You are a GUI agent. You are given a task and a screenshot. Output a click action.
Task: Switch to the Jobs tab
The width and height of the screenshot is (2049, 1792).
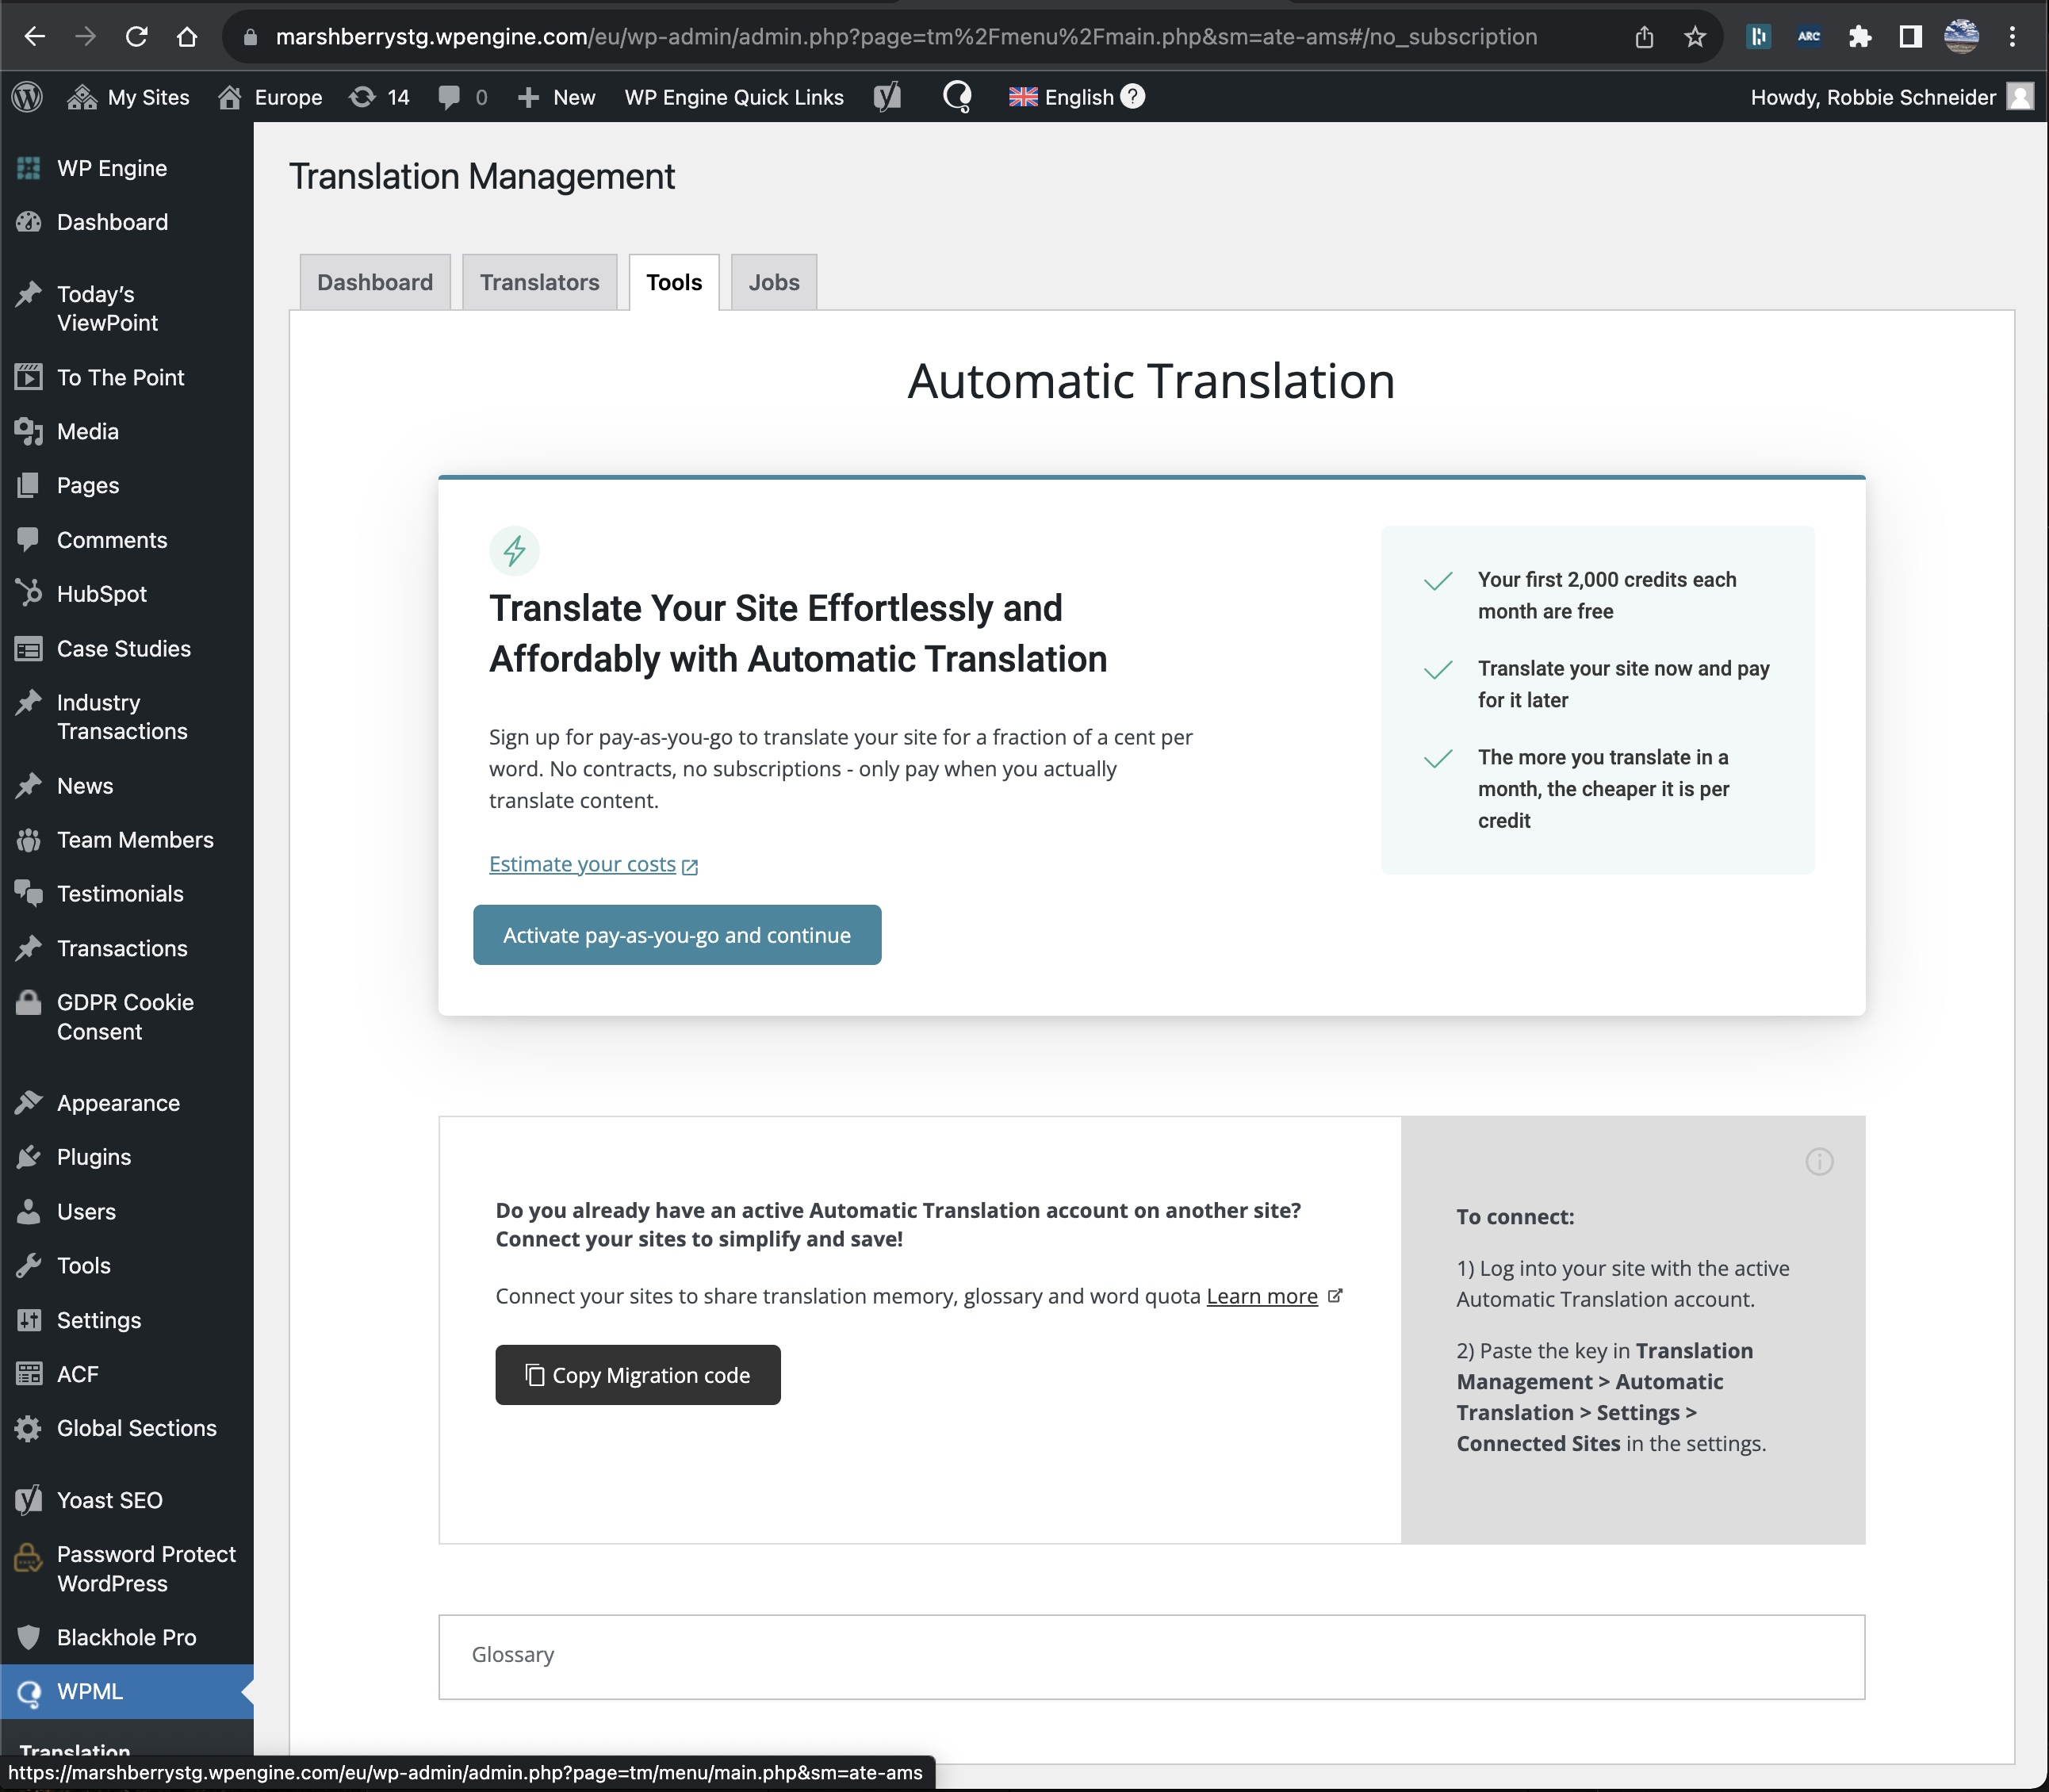774,282
